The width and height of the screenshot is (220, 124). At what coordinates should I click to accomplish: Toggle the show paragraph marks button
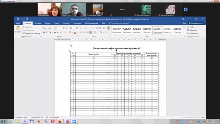coord(109,28)
